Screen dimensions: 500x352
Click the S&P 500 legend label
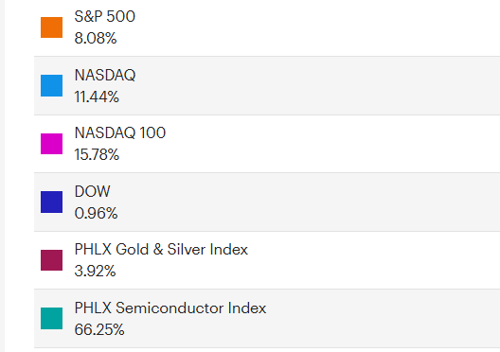click(x=104, y=17)
